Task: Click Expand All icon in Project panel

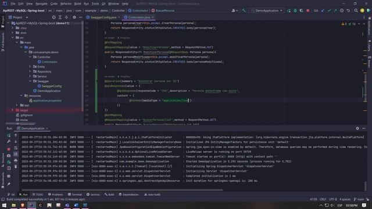Action: [x=60, y=17]
